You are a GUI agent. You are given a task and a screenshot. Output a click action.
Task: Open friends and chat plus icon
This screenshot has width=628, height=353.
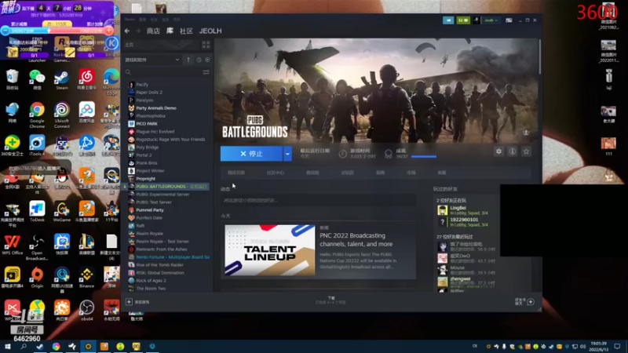(531, 302)
